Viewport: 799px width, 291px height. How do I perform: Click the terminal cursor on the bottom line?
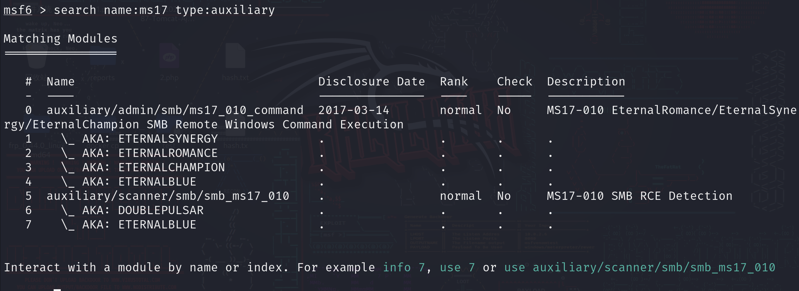coord(57,289)
